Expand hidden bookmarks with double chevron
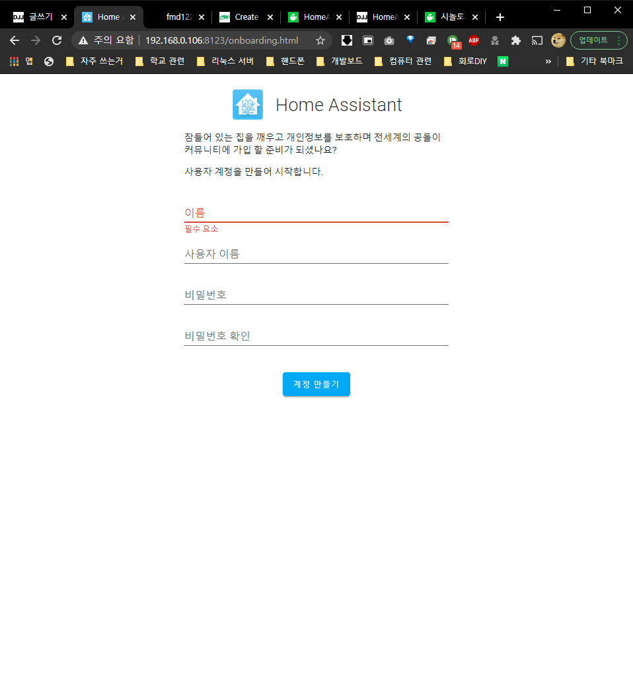 click(x=548, y=61)
